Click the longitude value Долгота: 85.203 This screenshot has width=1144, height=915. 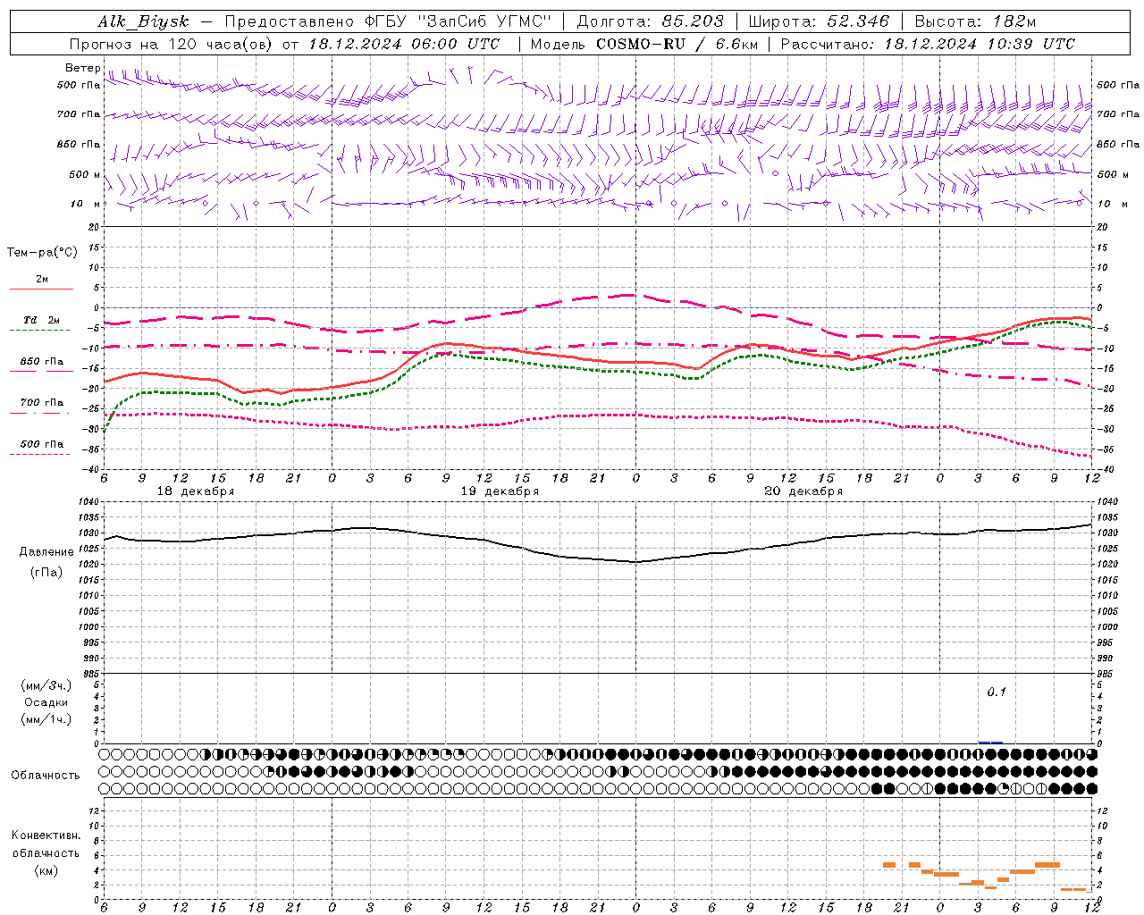click(x=651, y=21)
